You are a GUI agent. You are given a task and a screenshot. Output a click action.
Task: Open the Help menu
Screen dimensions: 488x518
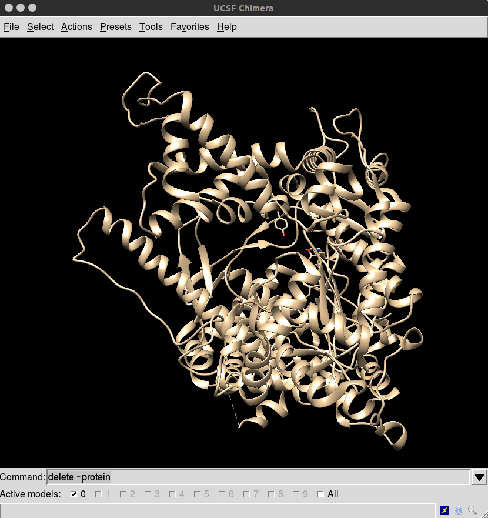click(226, 26)
